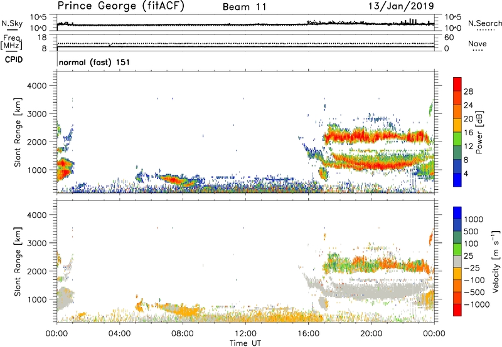Click the Nave '60' tick label

449,38
